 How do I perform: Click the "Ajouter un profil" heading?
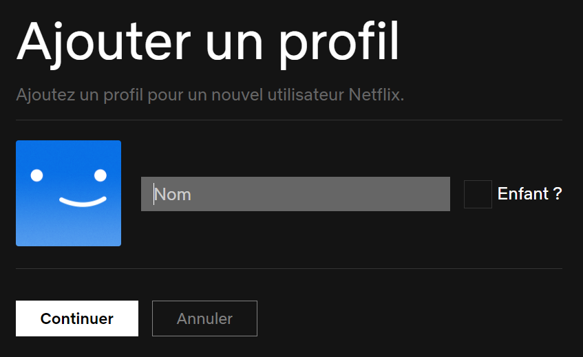[x=207, y=43]
